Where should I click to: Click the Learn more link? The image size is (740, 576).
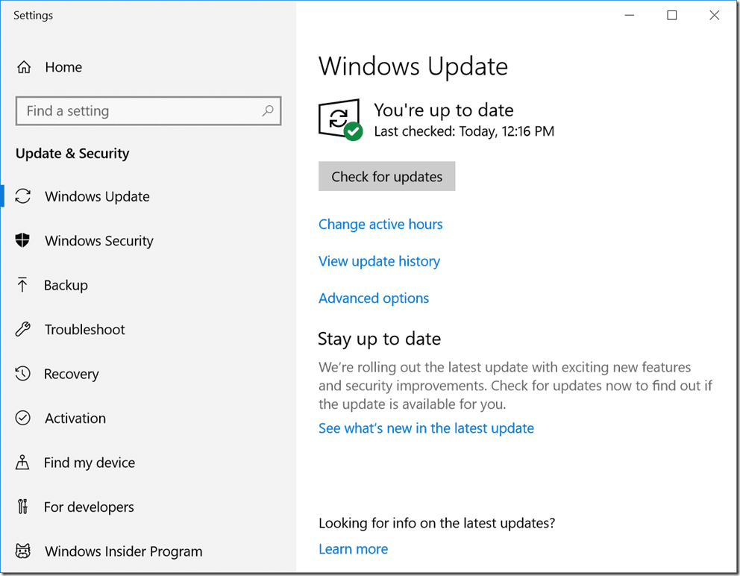coord(354,549)
